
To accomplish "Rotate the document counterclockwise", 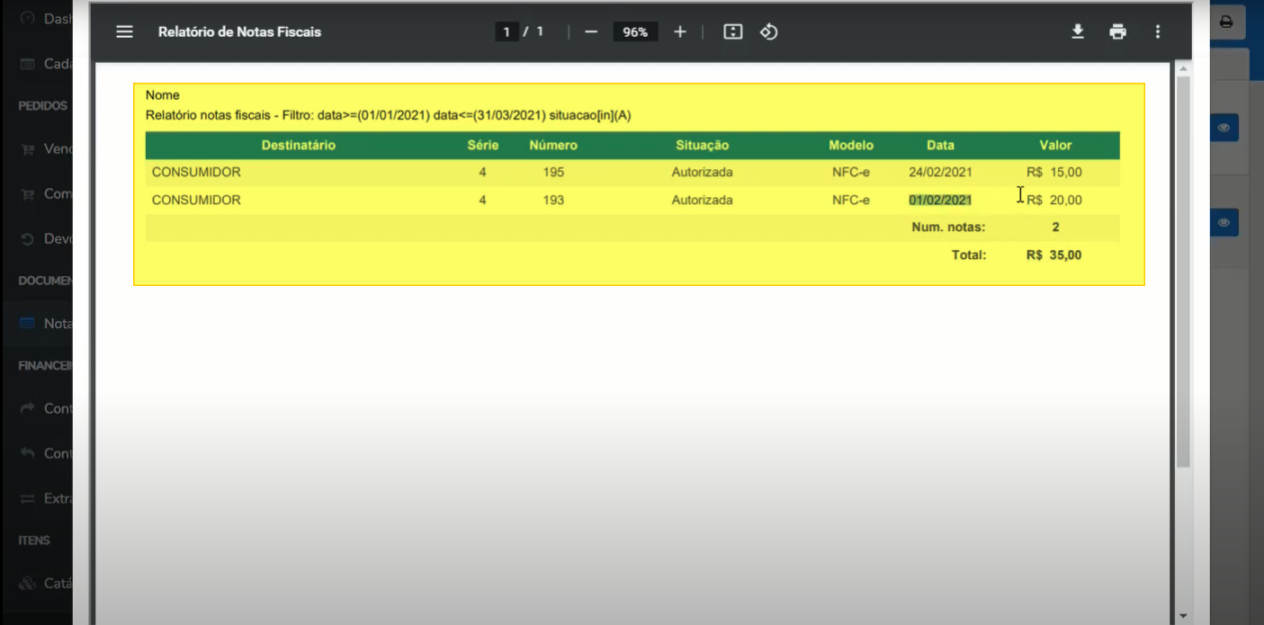I will (768, 31).
